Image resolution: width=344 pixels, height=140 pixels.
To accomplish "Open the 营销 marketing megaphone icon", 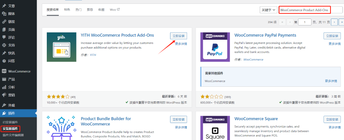I will [4, 95].
